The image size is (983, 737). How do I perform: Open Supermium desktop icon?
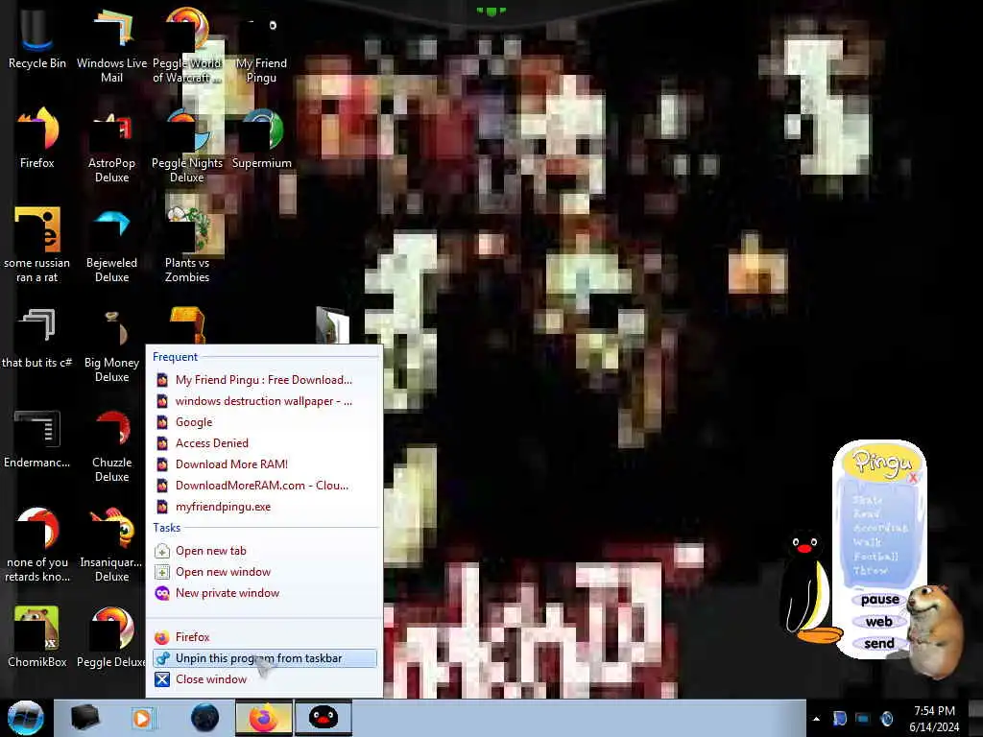click(261, 138)
